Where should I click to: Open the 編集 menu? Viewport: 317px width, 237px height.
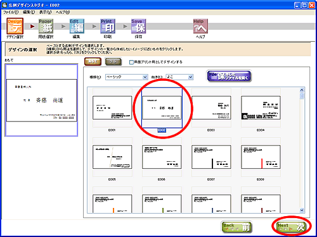29,12
